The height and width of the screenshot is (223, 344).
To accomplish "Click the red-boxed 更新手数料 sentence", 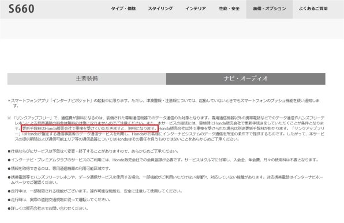I will pyautogui.click(x=89, y=128).
